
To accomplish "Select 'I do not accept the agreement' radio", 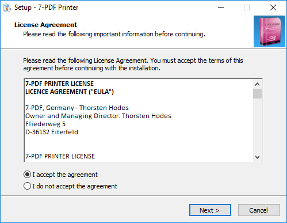I will point(27,186).
